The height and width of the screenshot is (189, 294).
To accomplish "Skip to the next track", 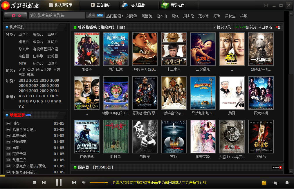I will [x=74, y=182].
